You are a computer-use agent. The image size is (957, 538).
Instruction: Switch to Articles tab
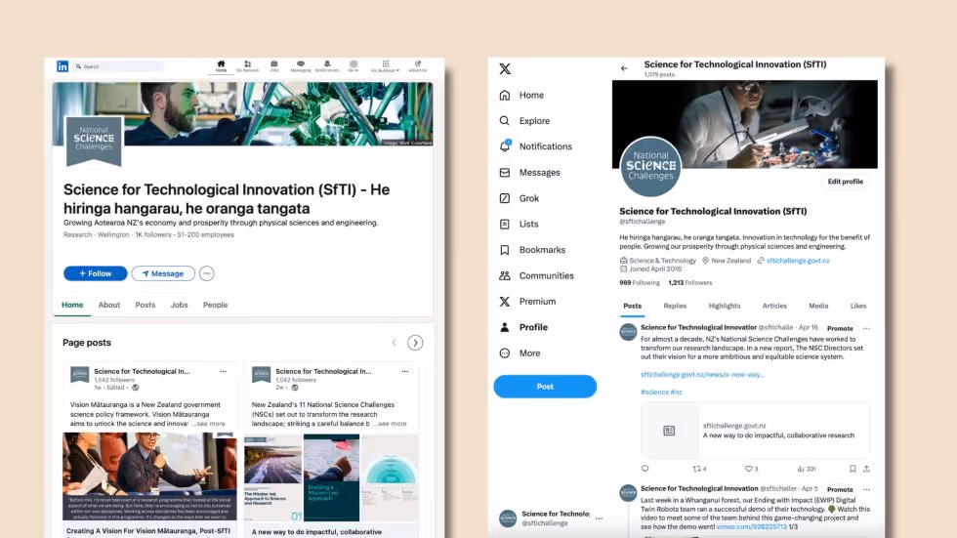774,307
